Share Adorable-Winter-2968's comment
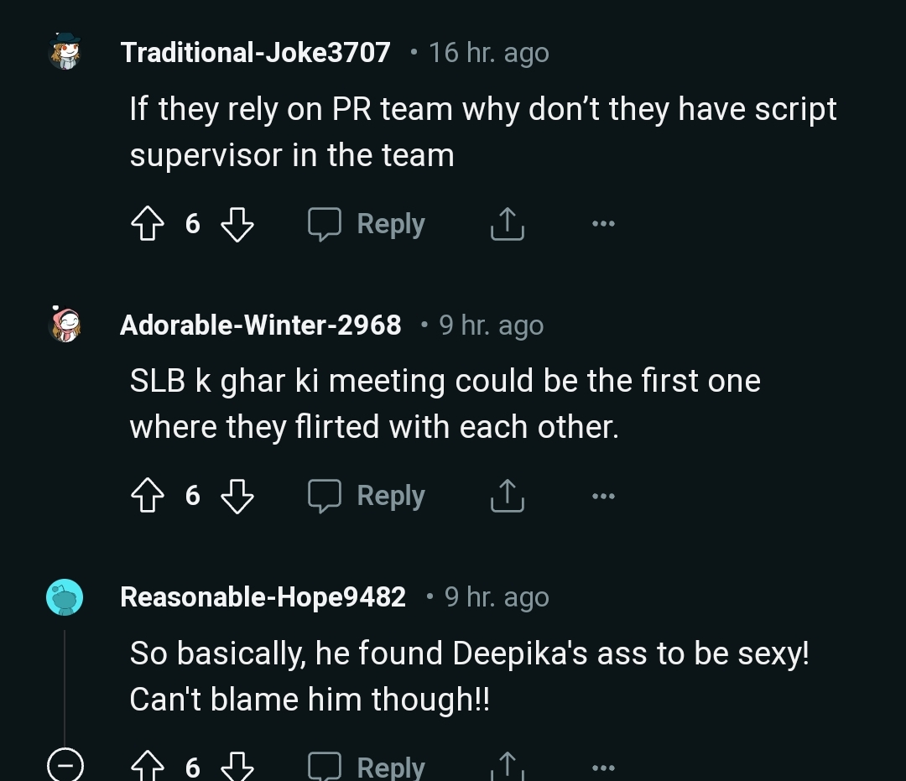This screenshot has width=906, height=781. (x=507, y=496)
